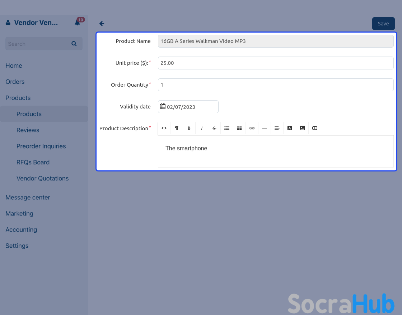Open notifications bell with 10 badge

click(x=78, y=23)
